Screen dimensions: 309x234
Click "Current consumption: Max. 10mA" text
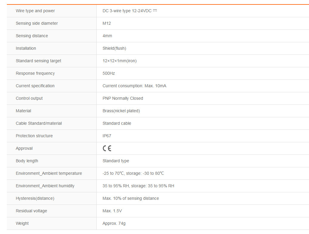(x=134, y=86)
